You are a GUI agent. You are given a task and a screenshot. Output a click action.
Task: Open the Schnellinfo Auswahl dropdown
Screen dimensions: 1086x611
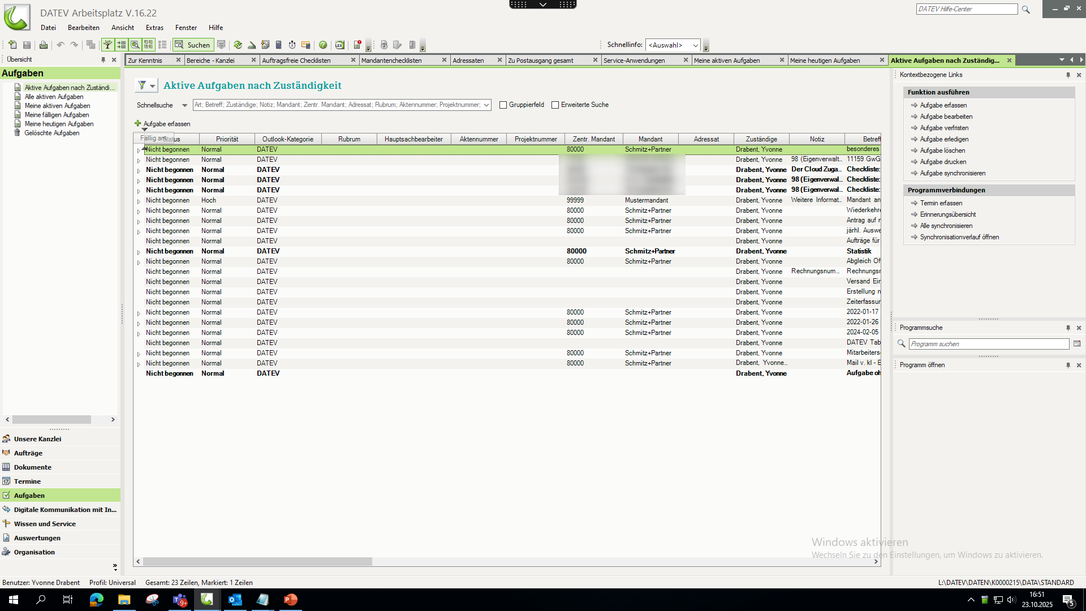[695, 45]
